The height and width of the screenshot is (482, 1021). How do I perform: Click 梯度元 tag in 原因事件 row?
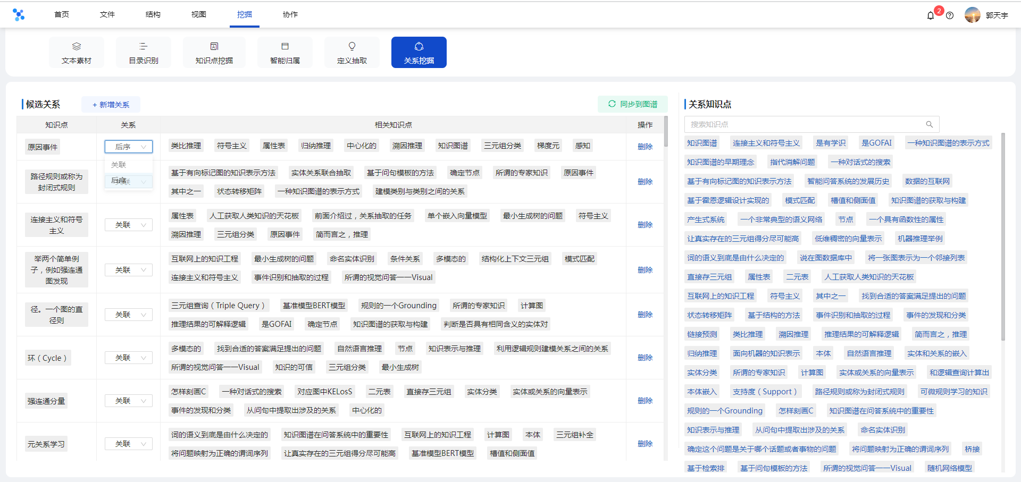[548, 146]
